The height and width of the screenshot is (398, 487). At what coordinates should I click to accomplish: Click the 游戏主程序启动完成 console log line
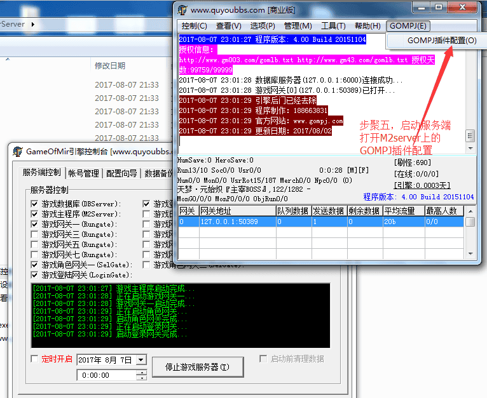(x=114, y=288)
